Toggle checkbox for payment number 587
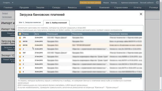The height and width of the screenshot is (91, 162). click(x=20, y=53)
